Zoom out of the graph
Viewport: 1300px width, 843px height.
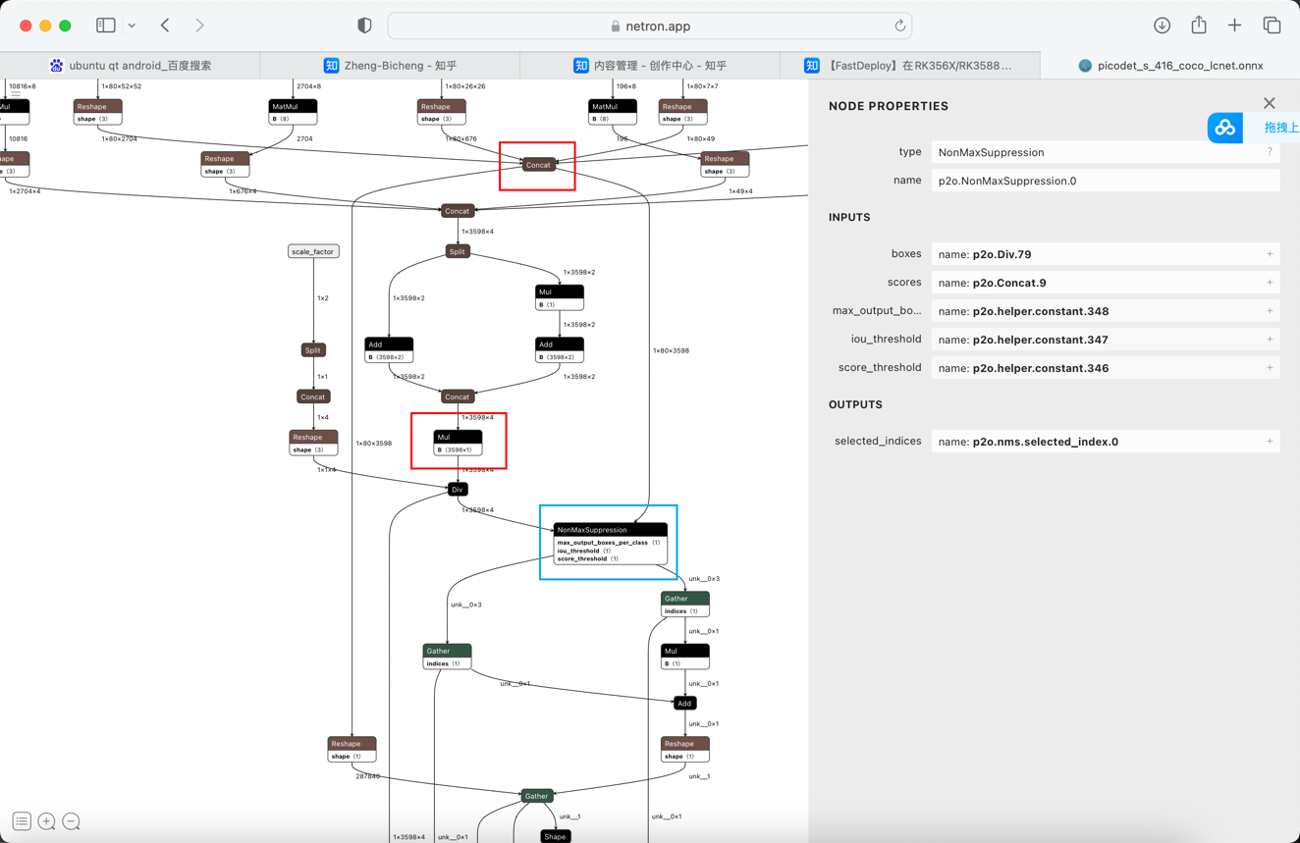[72, 821]
